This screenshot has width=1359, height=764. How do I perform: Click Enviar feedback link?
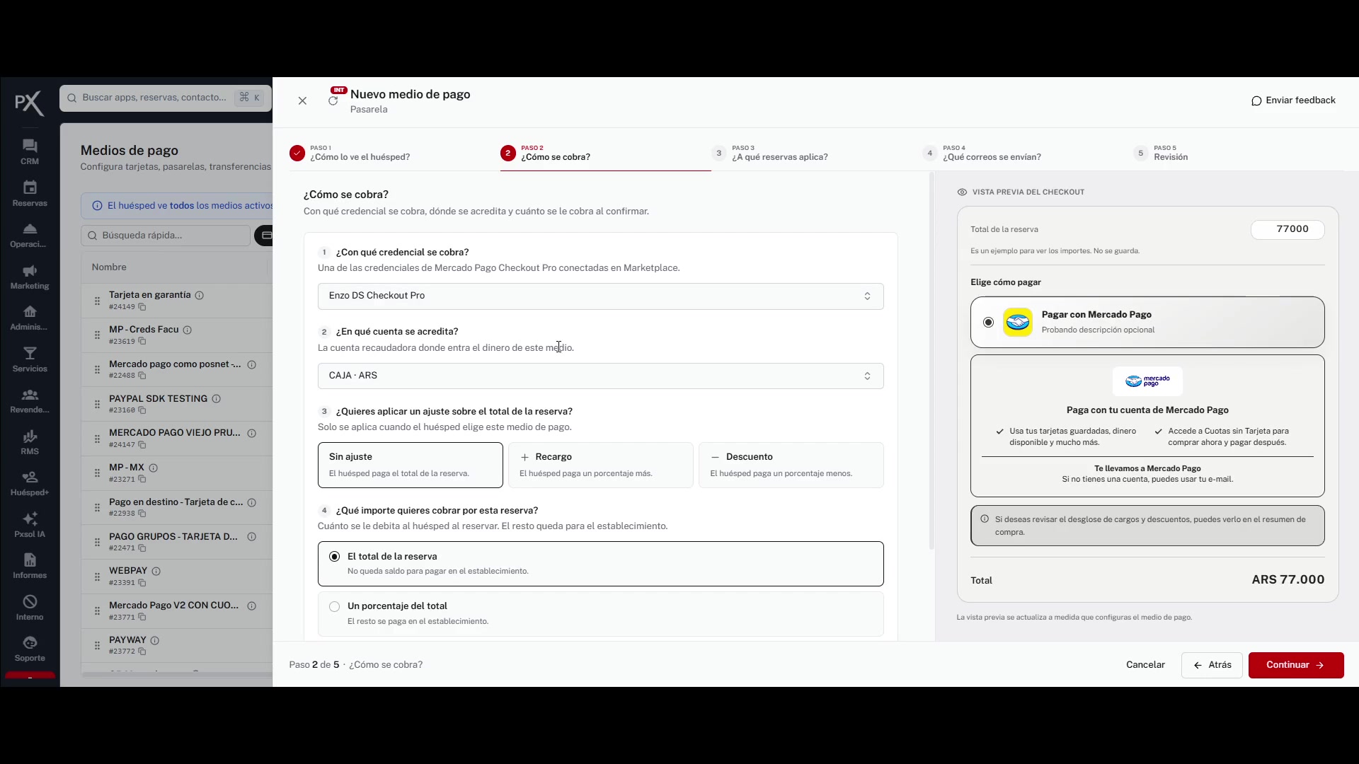pyautogui.click(x=1293, y=100)
